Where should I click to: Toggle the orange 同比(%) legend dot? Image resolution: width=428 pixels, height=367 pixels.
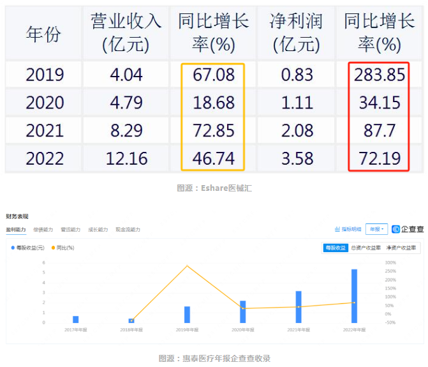[x=53, y=247]
